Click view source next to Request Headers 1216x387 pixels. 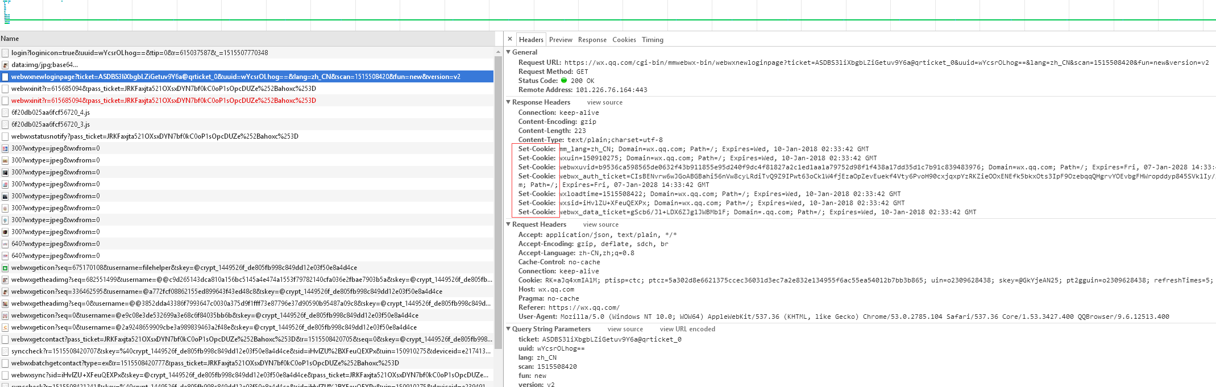coord(601,224)
